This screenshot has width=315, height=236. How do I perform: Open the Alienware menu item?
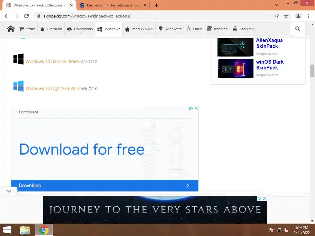(170, 29)
